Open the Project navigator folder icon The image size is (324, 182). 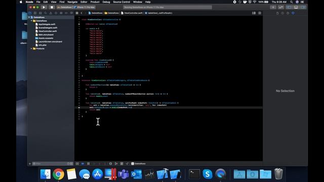(x=30, y=13)
